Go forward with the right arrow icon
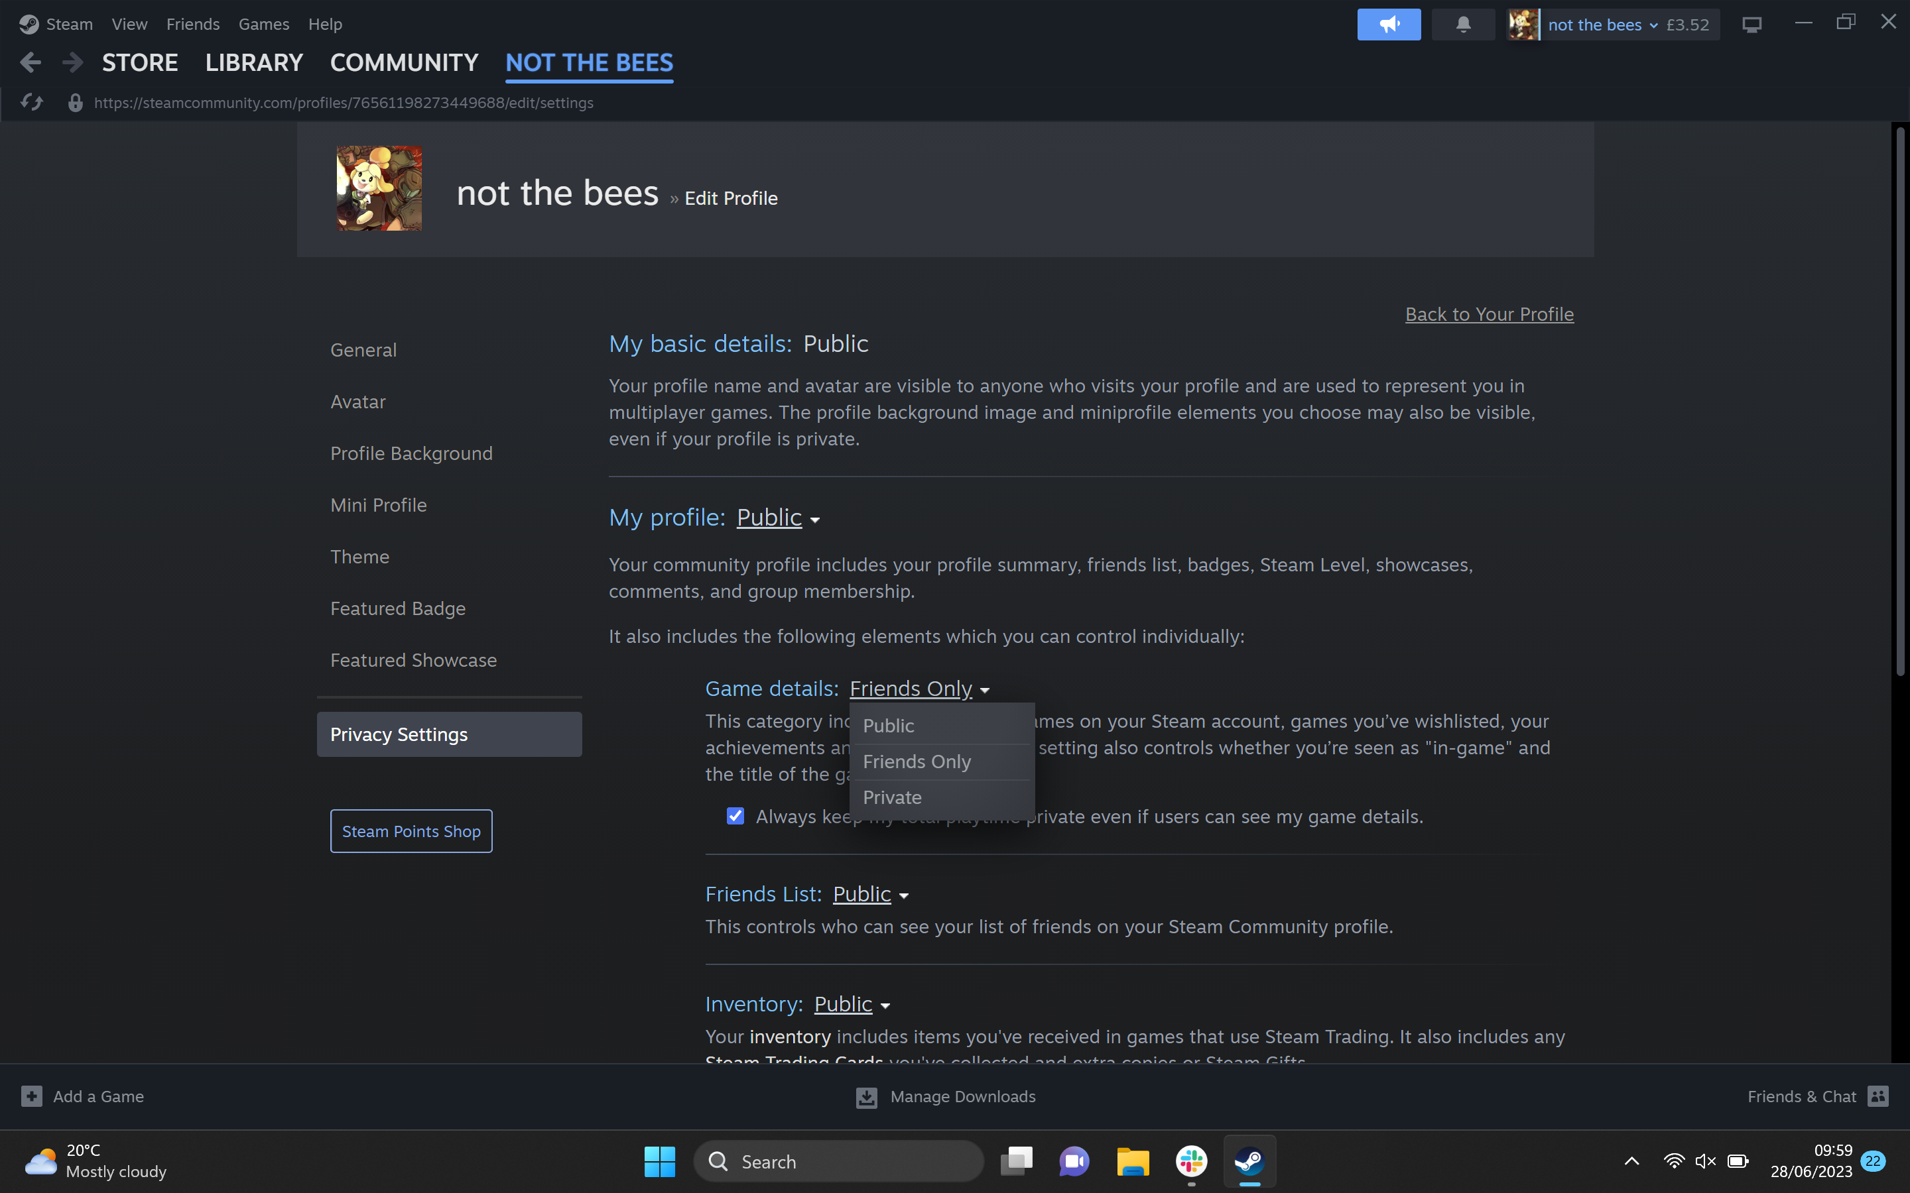The image size is (1910, 1193). pyautogui.click(x=72, y=62)
